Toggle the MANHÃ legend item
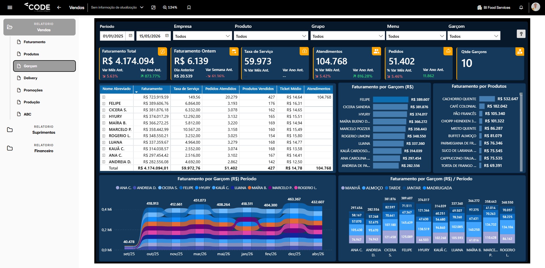The image size is (545, 268). tap(351, 188)
